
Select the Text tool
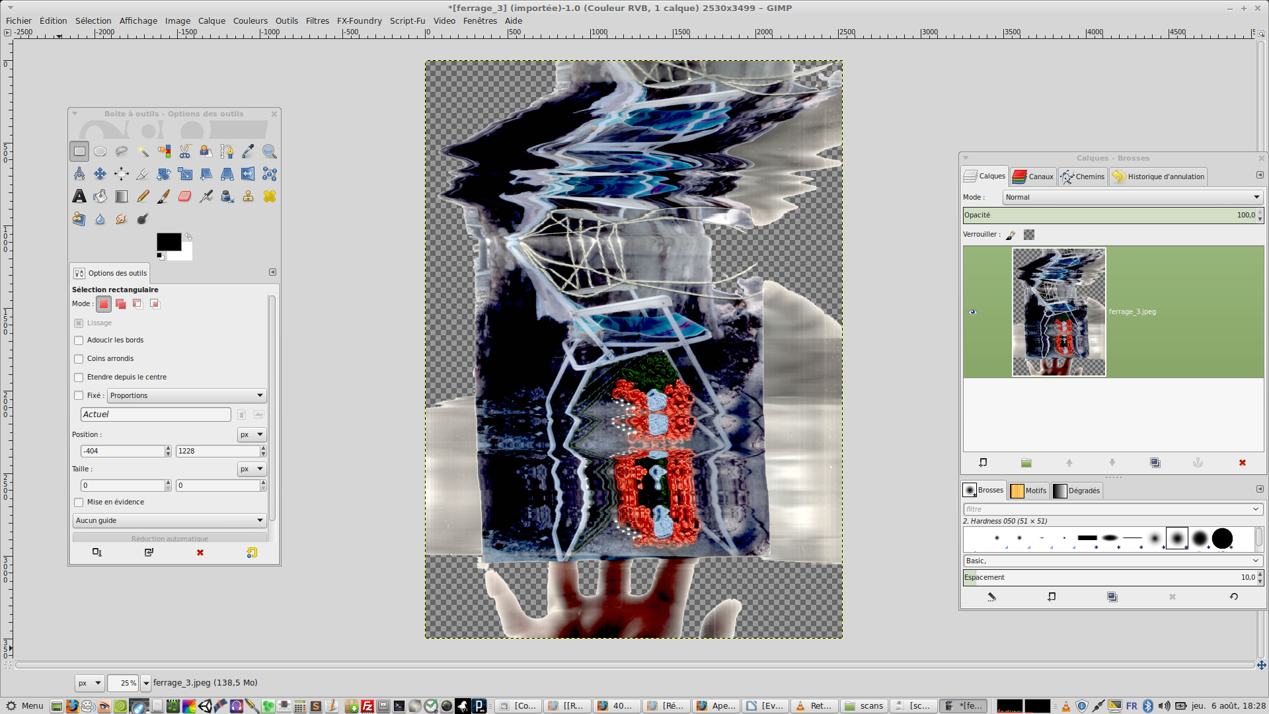click(79, 196)
